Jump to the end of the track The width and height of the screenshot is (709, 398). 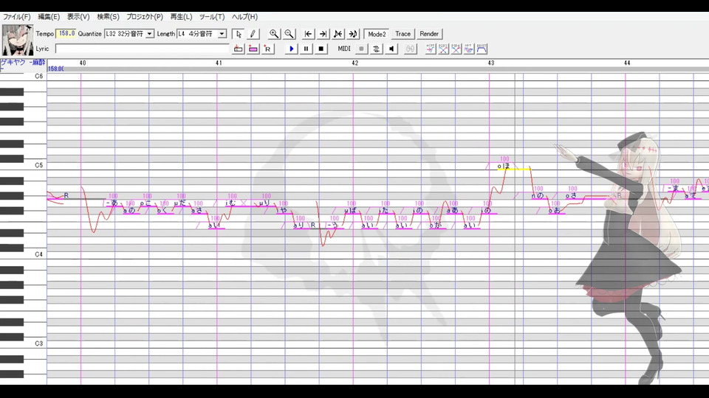(323, 34)
